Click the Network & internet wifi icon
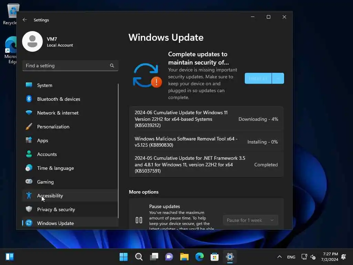 click(29, 112)
